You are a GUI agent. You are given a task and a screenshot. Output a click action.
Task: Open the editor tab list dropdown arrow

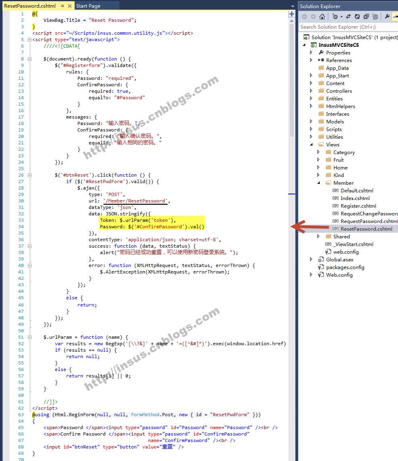pos(292,6)
